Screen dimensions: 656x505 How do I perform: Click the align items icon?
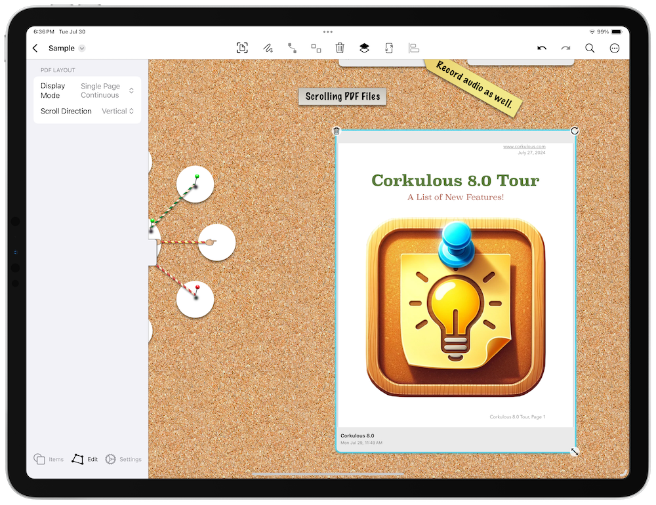(x=413, y=48)
